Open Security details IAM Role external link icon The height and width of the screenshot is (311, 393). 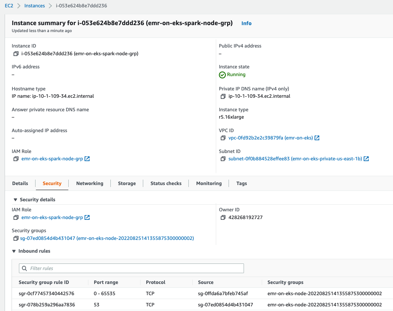86,217
